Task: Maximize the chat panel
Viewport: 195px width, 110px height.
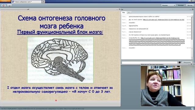Action: point(193,9)
